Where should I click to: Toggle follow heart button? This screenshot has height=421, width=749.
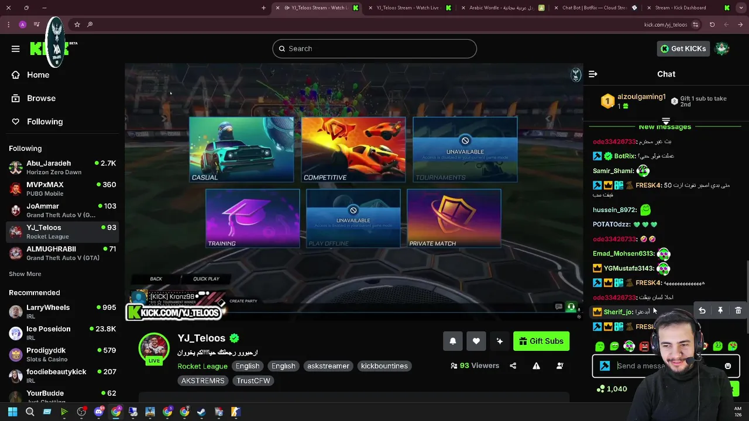tap(476, 341)
